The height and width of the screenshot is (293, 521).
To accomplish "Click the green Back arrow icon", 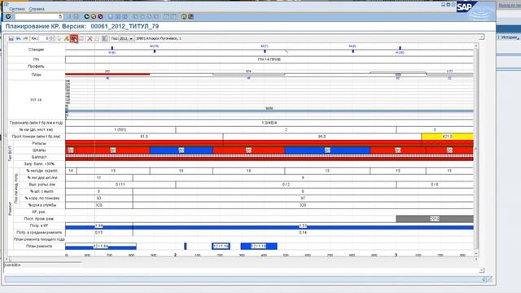I will (x=87, y=16).
